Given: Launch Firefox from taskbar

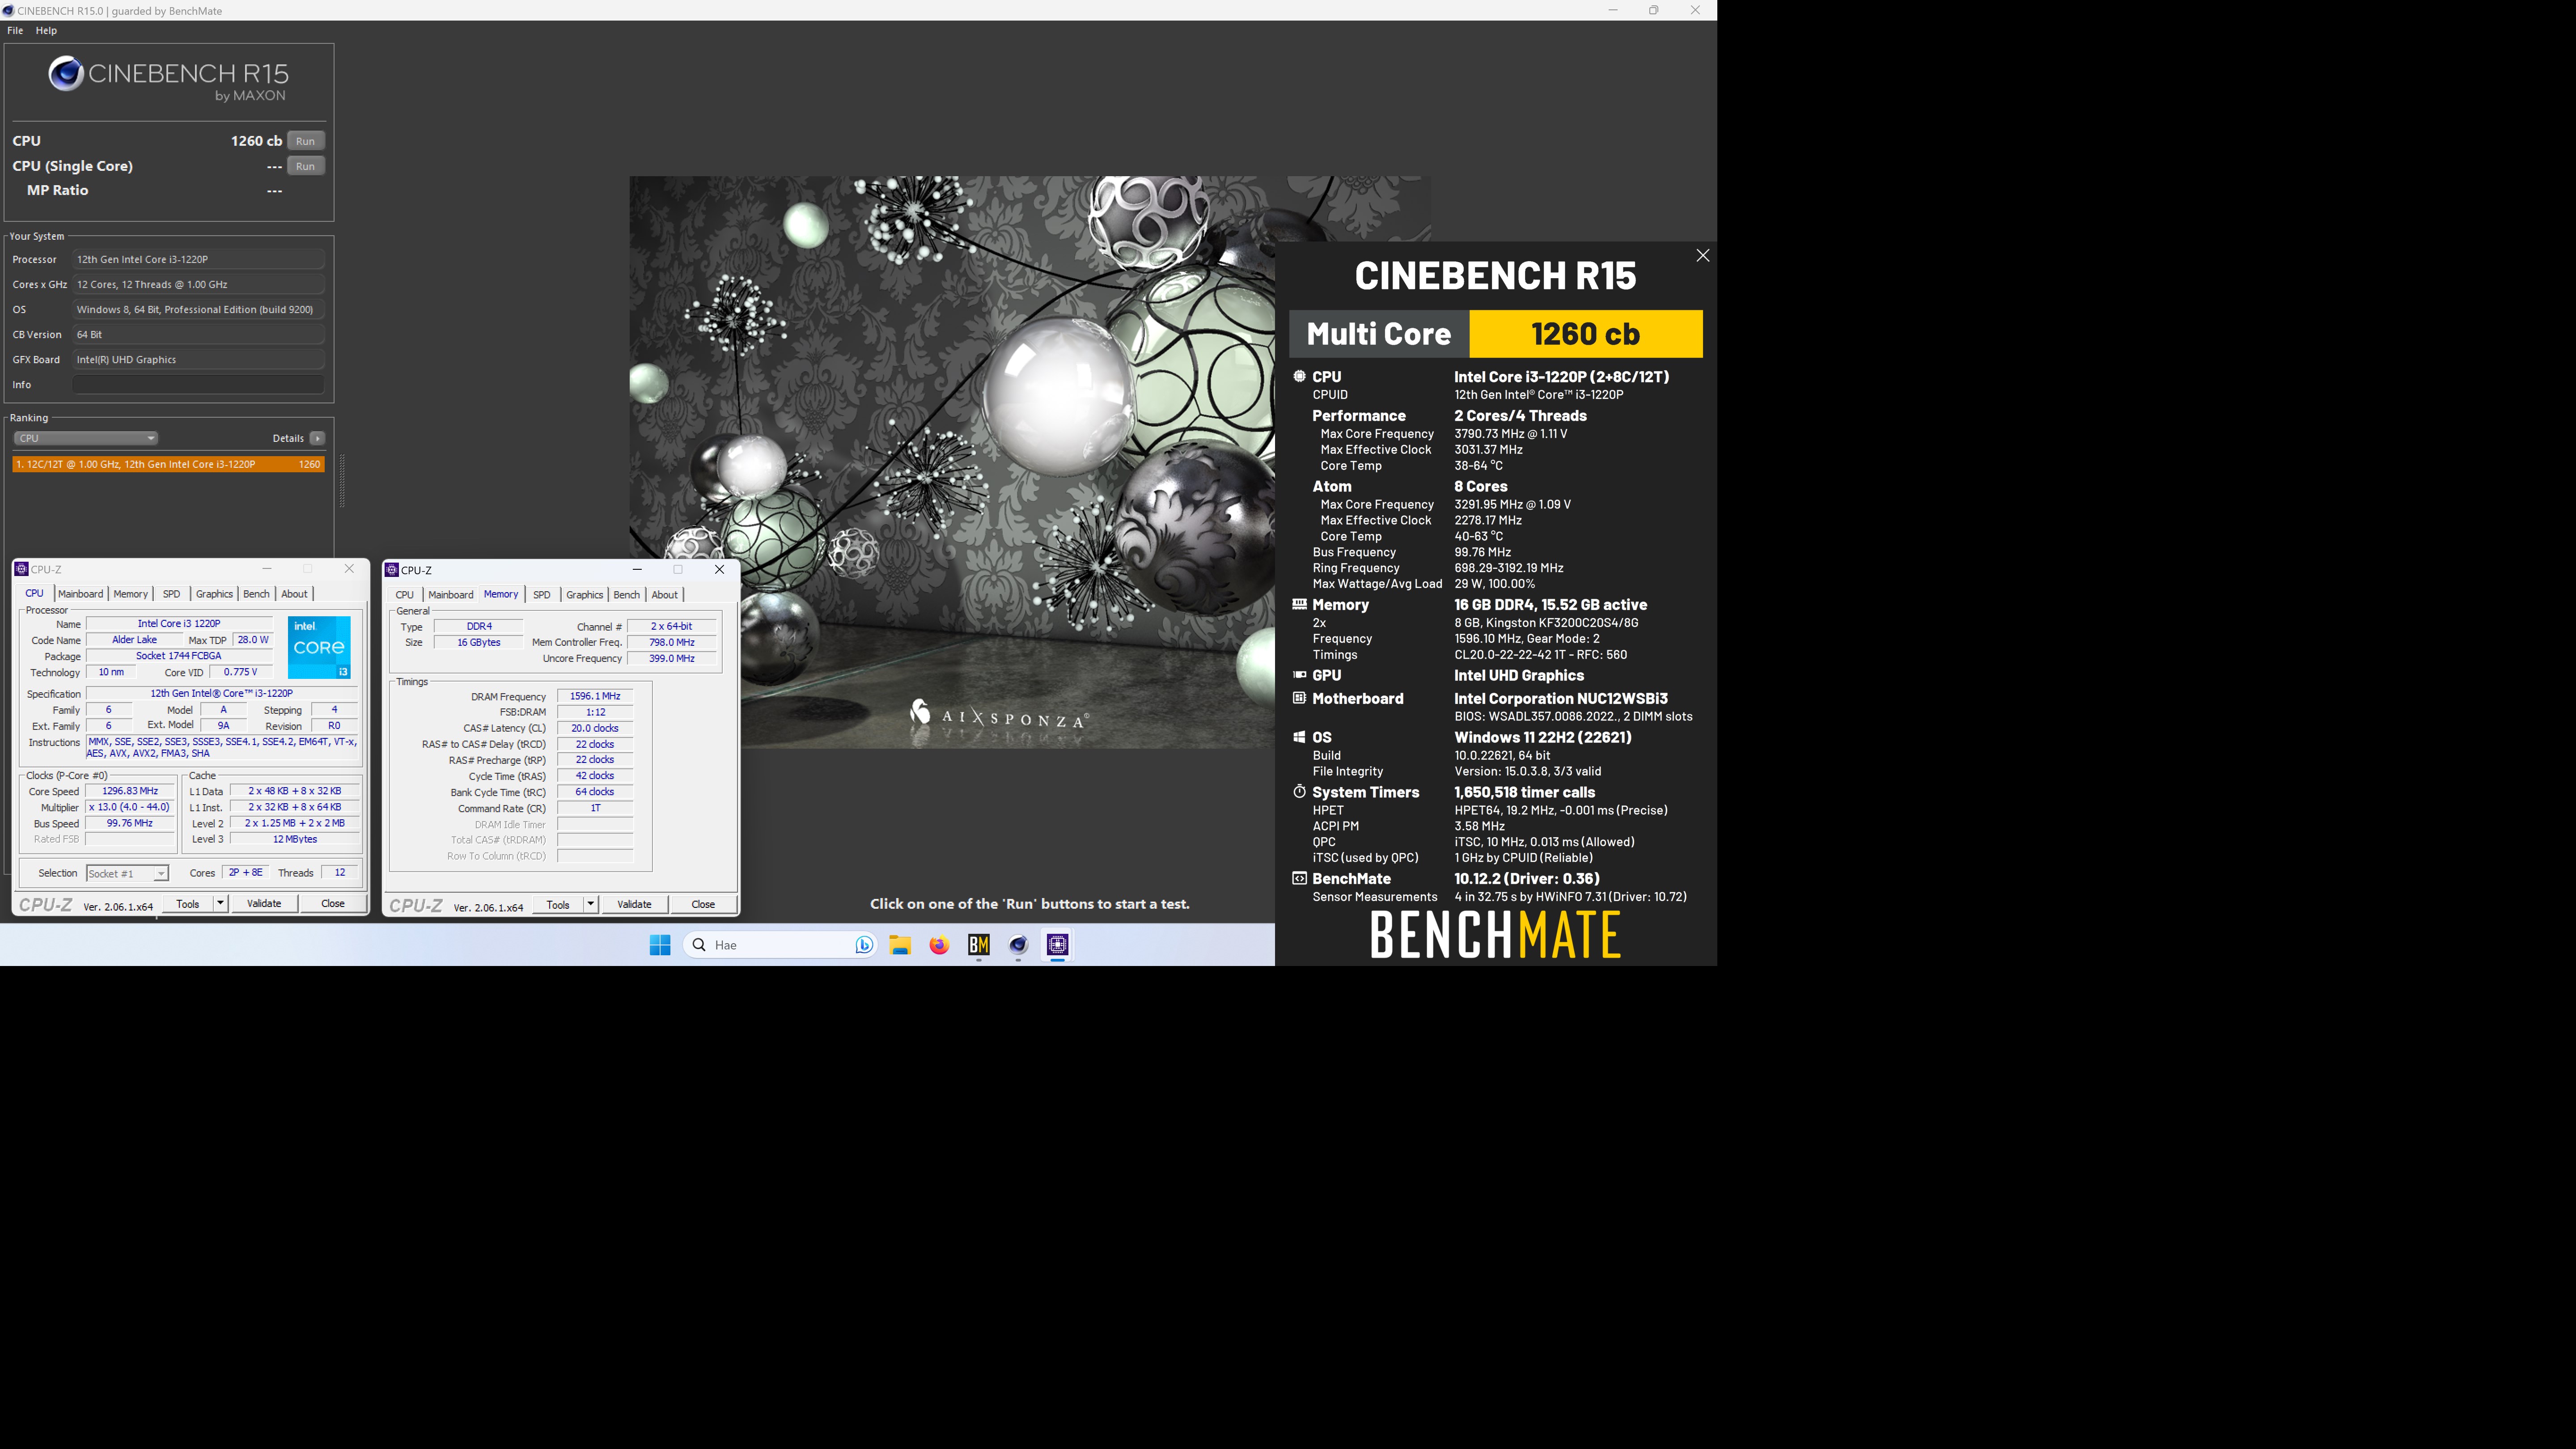Looking at the screenshot, I should point(939,945).
